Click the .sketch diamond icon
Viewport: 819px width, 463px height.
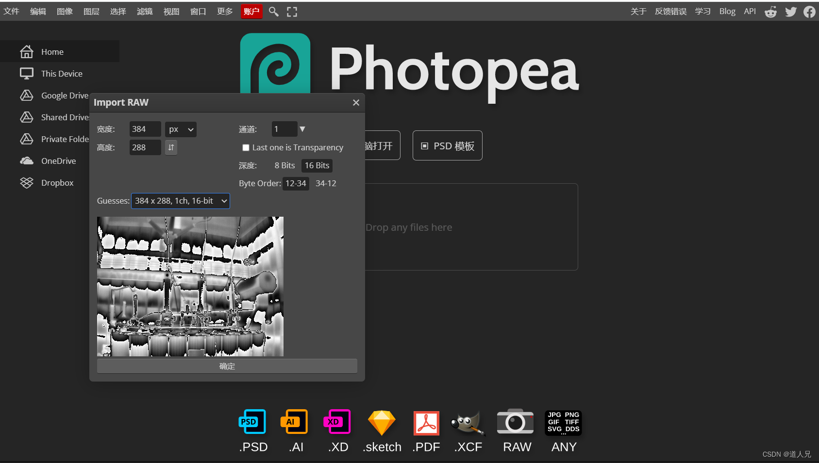[382, 423]
